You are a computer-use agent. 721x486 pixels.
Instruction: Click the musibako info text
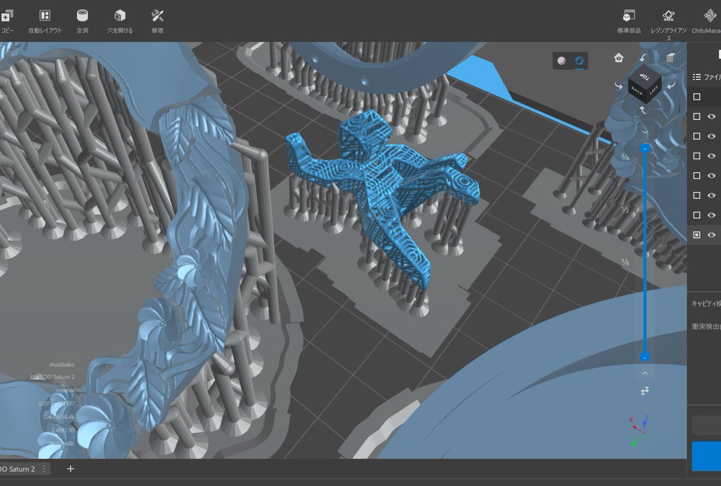tap(62, 364)
